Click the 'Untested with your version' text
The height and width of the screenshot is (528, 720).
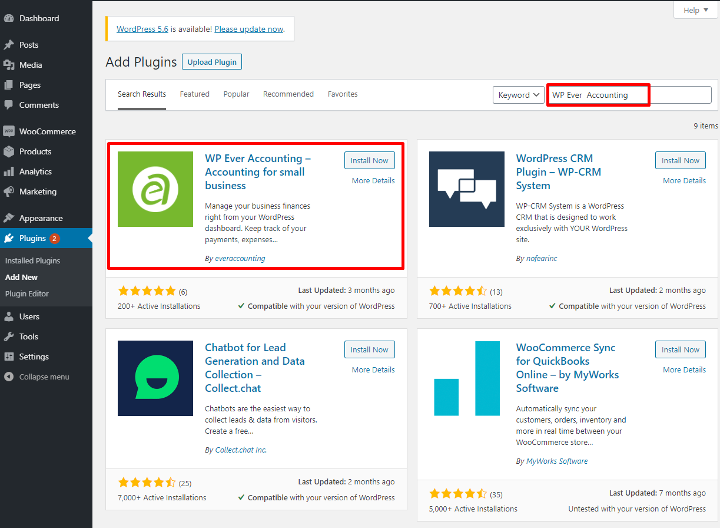click(637, 509)
